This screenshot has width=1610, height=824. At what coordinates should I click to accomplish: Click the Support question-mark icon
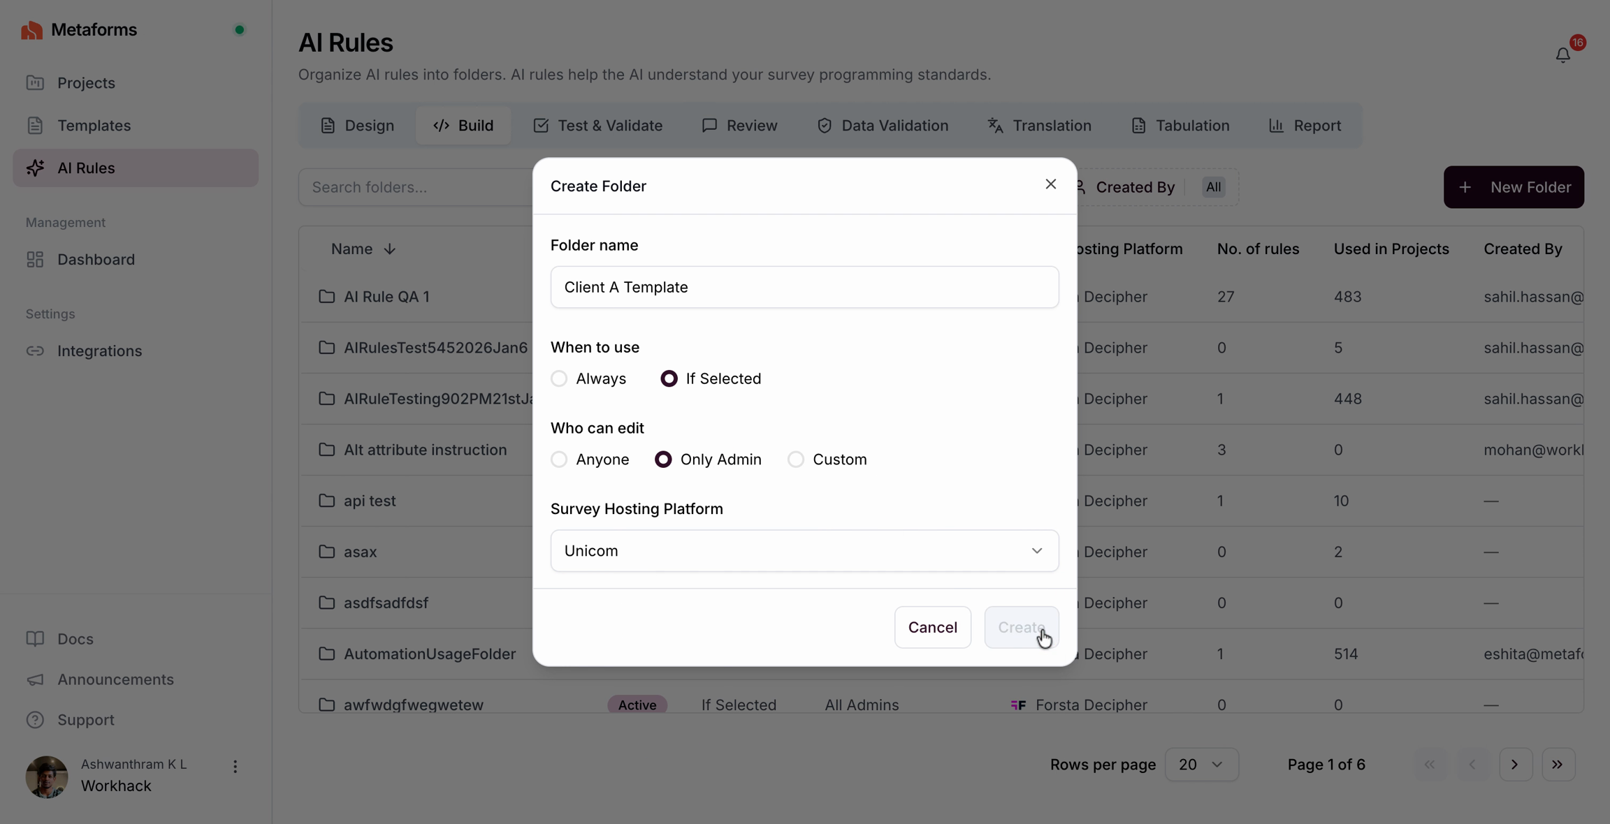(x=35, y=720)
